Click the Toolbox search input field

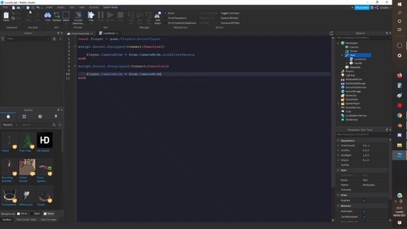[36, 125]
